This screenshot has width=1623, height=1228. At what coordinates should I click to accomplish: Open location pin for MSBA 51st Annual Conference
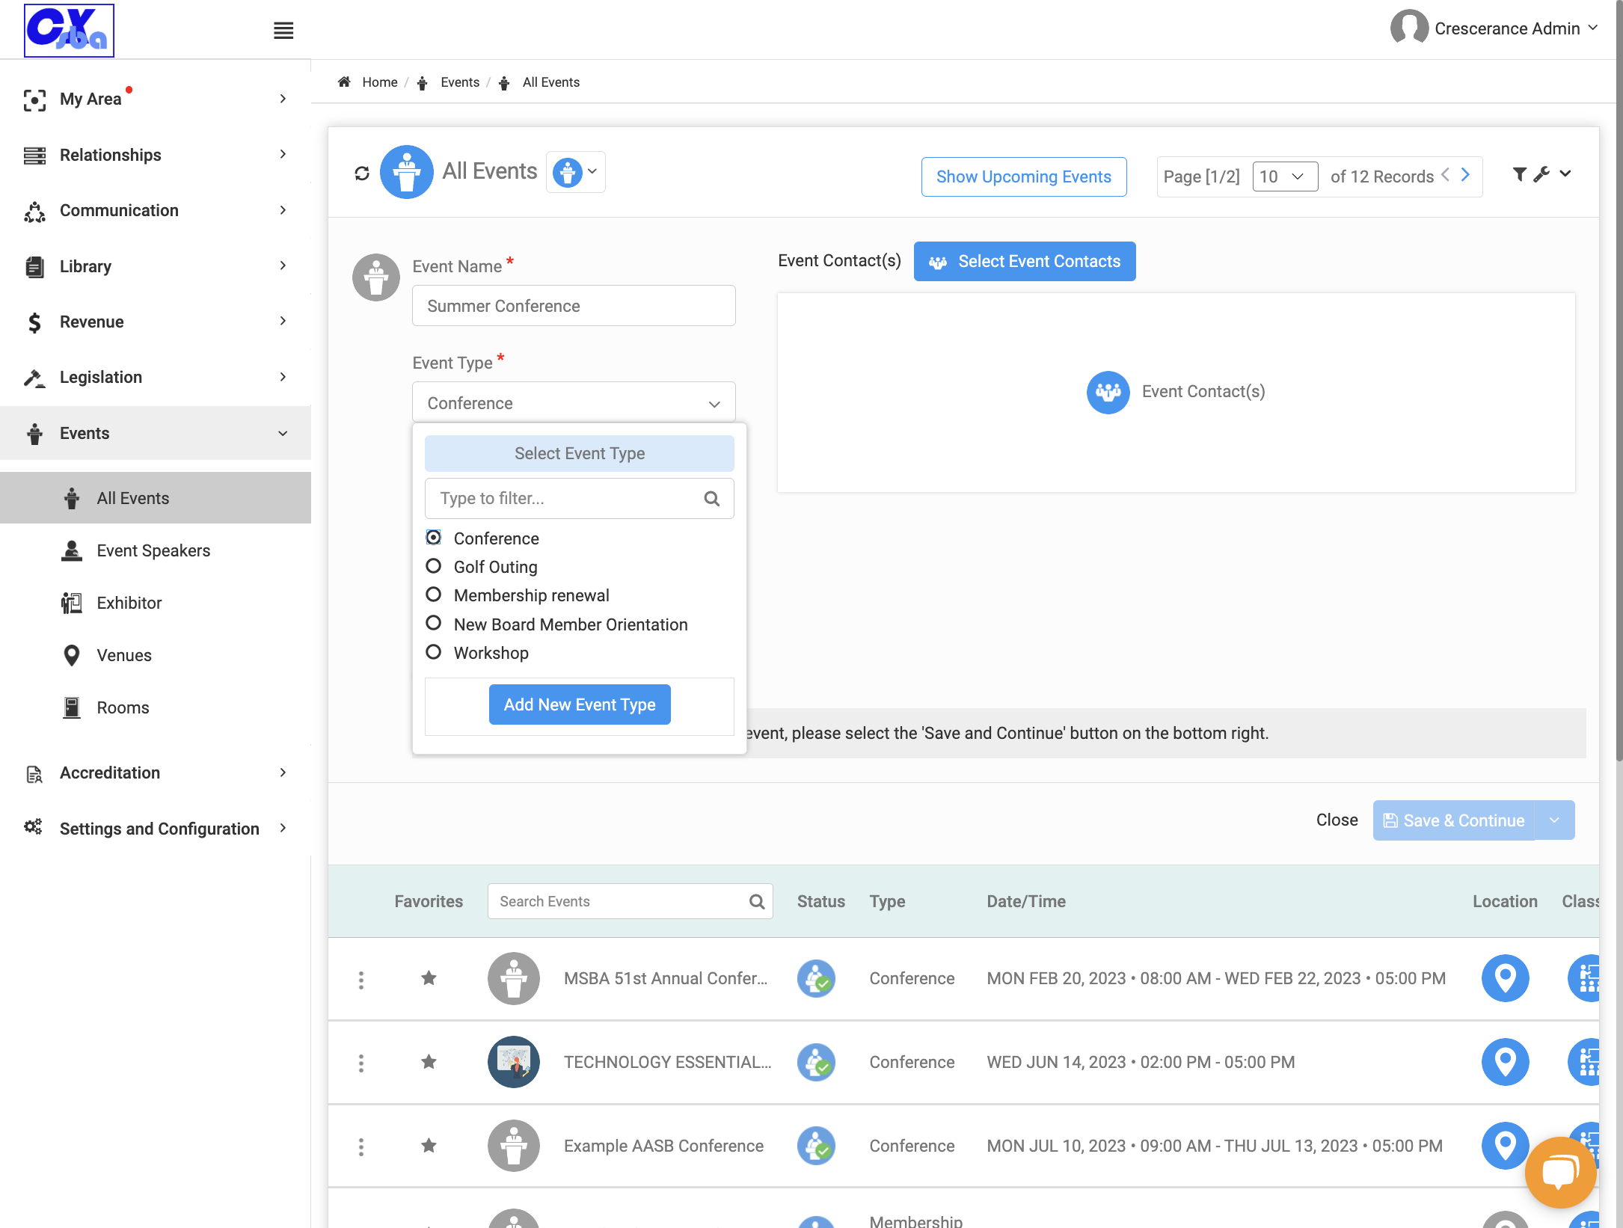[x=1505, y=978]
